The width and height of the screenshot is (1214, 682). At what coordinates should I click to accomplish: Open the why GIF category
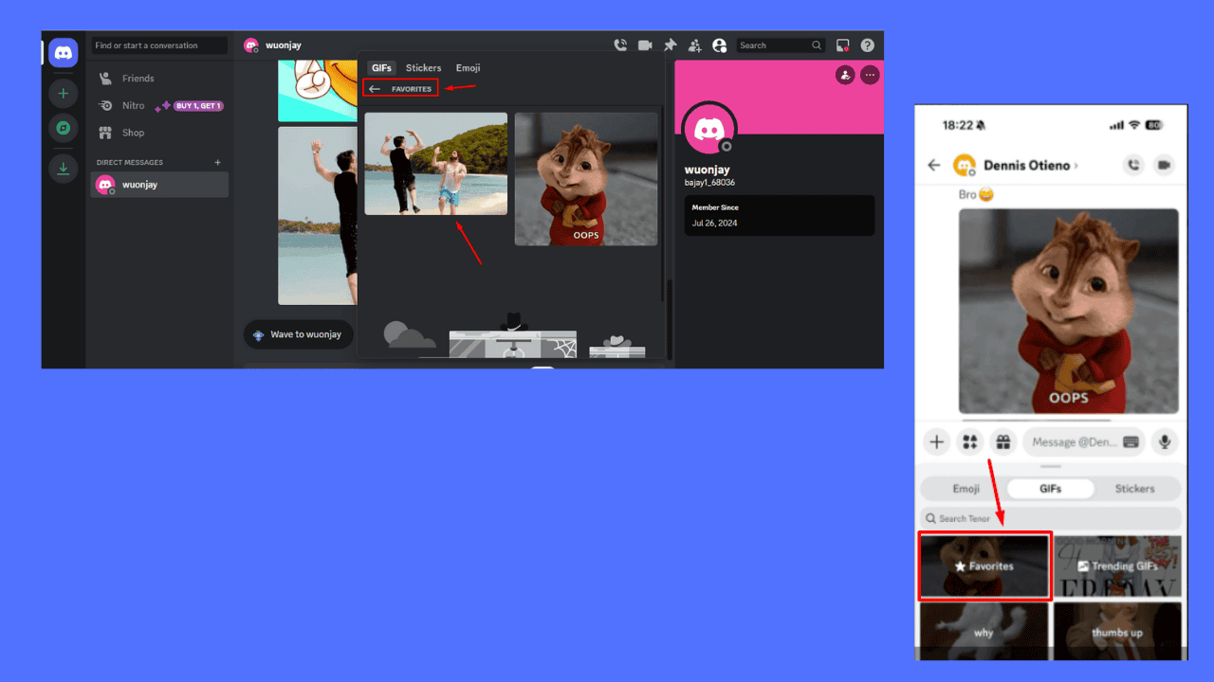pos(984,631)
